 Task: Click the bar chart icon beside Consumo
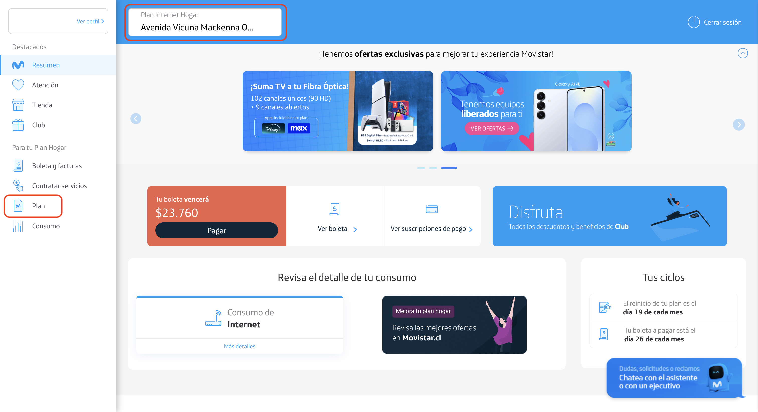18,226
